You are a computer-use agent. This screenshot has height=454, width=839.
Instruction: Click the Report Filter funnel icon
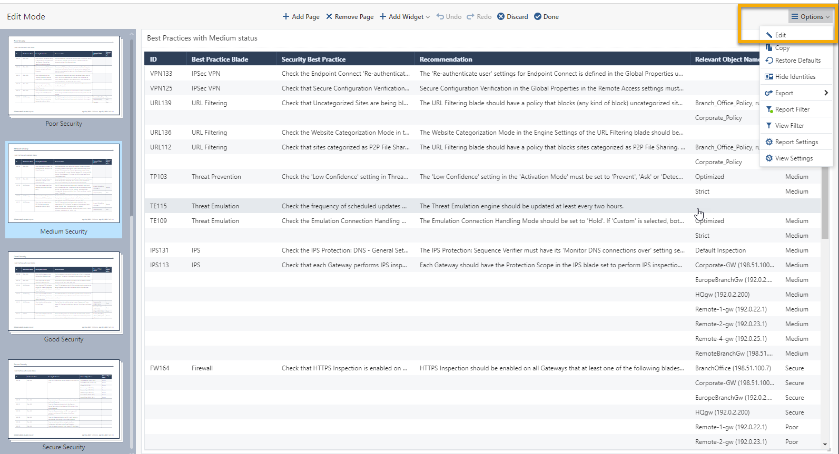769,109
